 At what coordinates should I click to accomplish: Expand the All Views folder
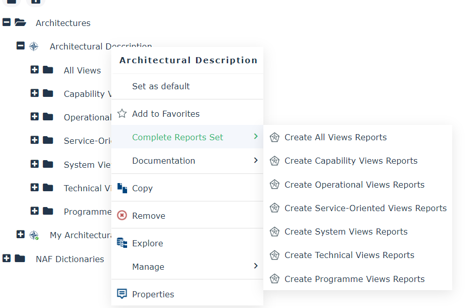pos(35,70)
